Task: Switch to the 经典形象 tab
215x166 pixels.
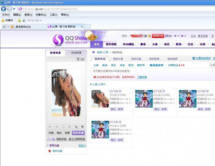Action: point(56,53)
